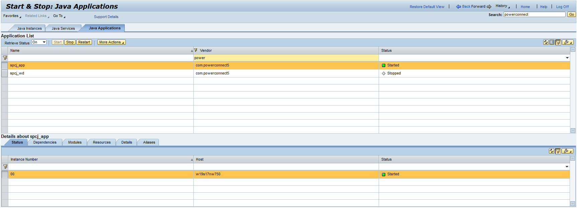Toggle the filter row icon in Application List toolbar
The height and width of the screenshot is (208, 577).
click(x=558, y=42)
